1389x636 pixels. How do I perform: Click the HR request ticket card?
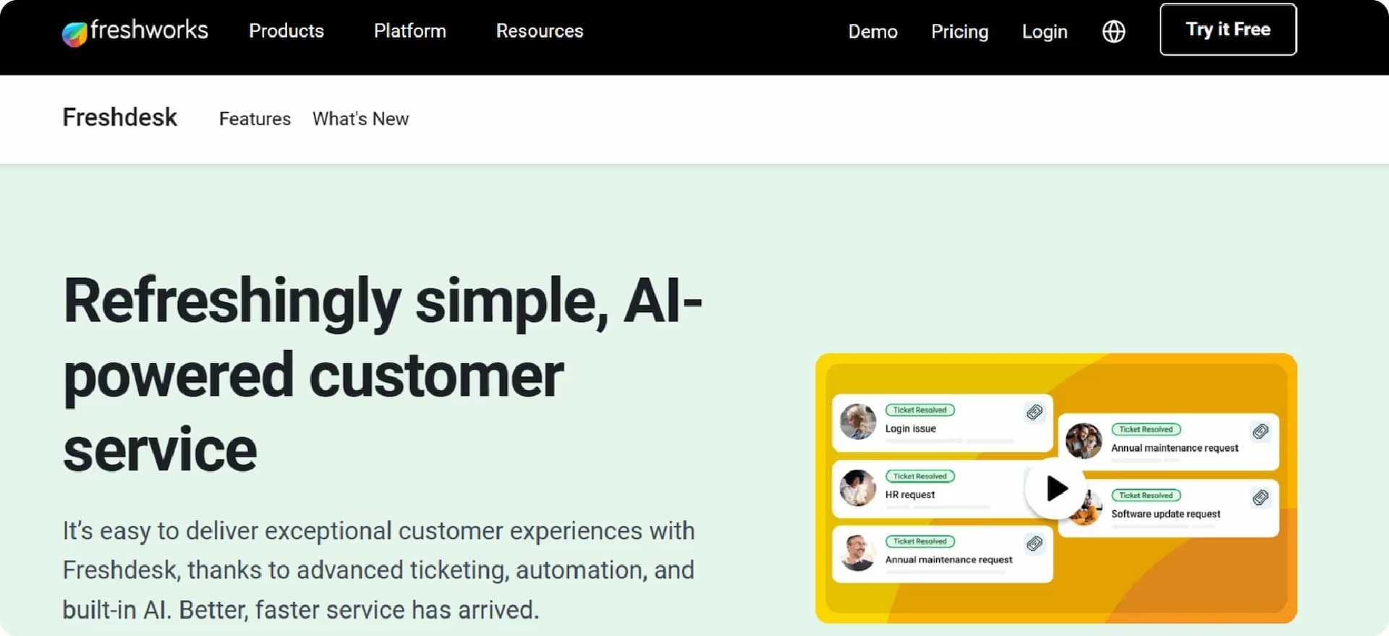(942, 488)
